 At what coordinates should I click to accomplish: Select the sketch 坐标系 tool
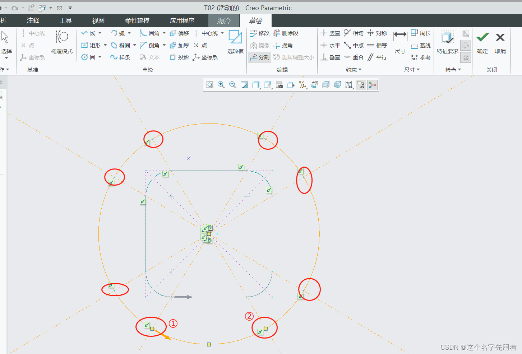[x=205, y=57]
